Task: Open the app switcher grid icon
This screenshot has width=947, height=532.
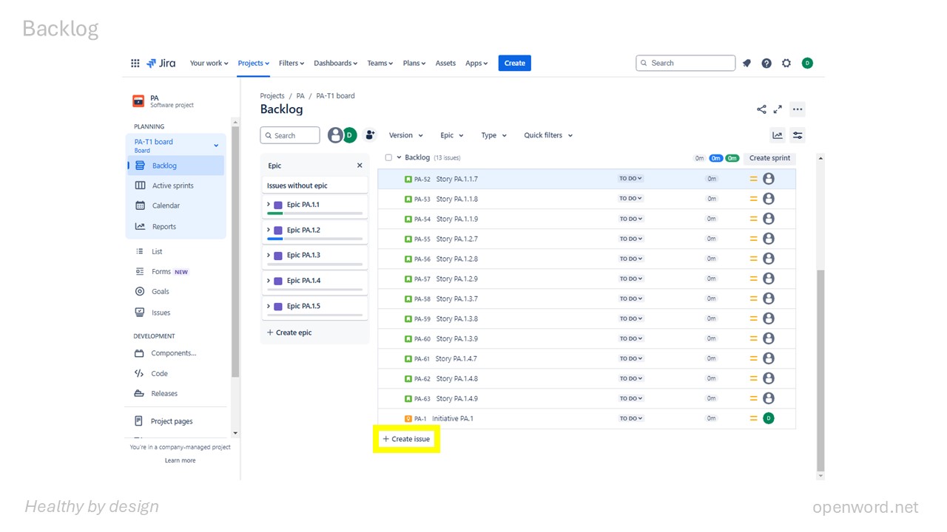Action: [x=135, y=64]
